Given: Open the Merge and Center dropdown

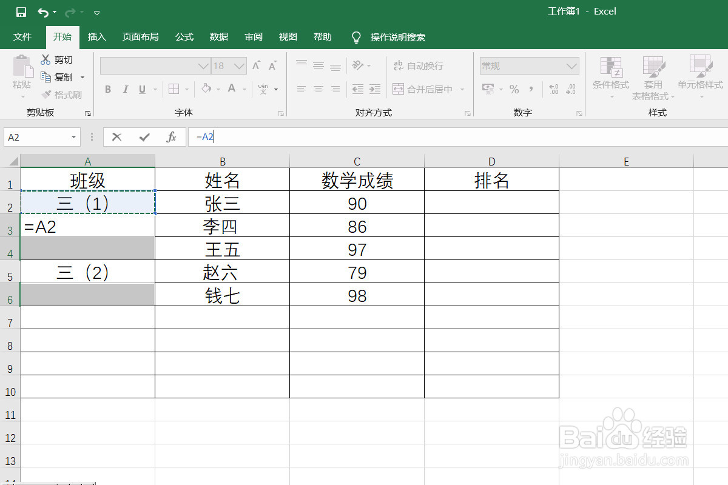Looking at the screenshot, I should pos(463,89).
